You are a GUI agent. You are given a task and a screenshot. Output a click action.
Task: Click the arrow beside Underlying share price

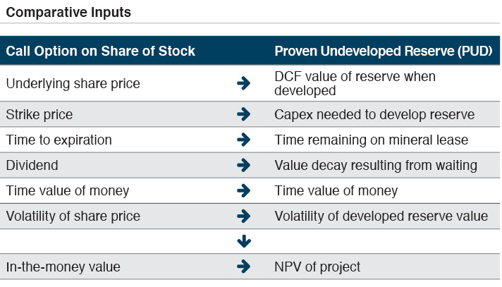pos(244,83)
